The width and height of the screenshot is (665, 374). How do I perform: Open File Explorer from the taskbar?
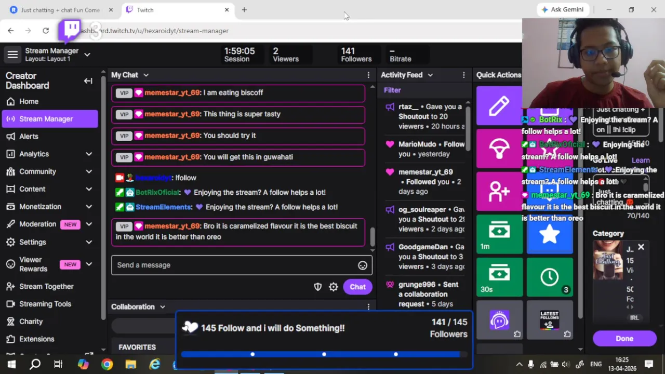point(130,364)
